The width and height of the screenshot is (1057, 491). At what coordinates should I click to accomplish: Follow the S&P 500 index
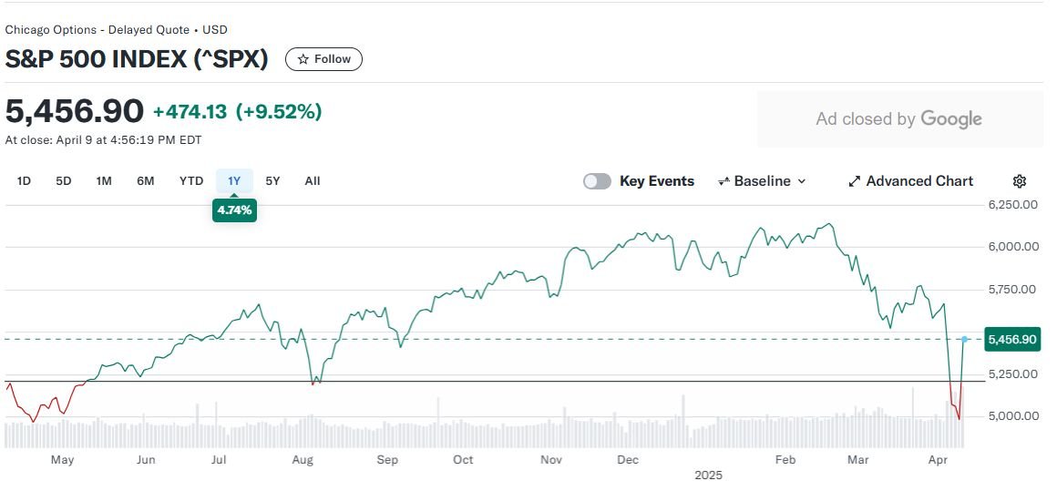[323, 59]
